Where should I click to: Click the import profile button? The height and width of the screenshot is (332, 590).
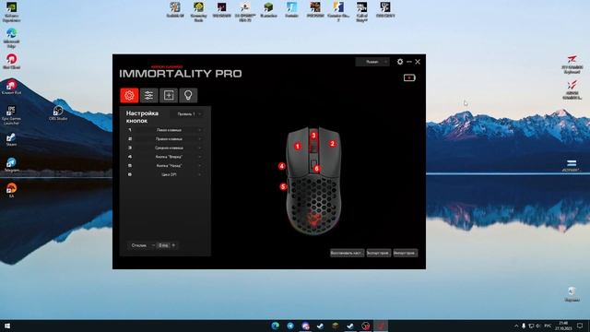[x=406, y=253]
